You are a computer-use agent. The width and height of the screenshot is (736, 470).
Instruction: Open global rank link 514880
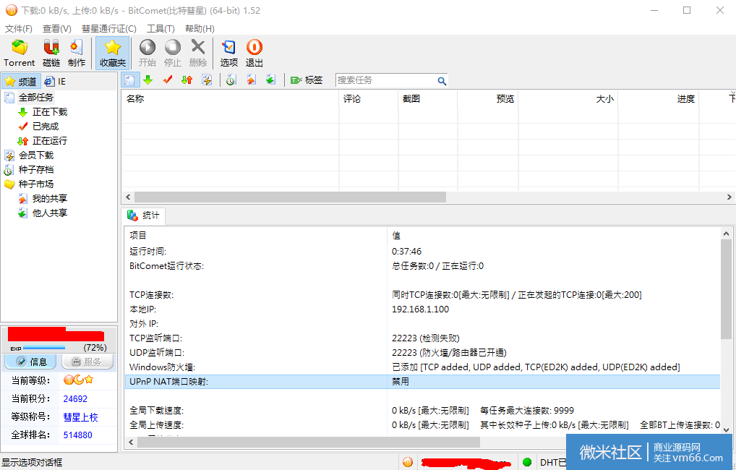[x=77, y=435]
